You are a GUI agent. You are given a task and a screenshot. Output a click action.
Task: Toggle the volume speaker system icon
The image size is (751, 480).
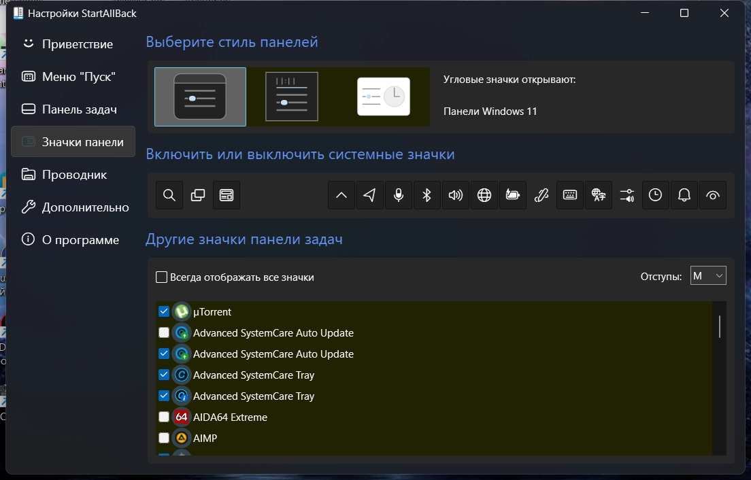[456, 196]
